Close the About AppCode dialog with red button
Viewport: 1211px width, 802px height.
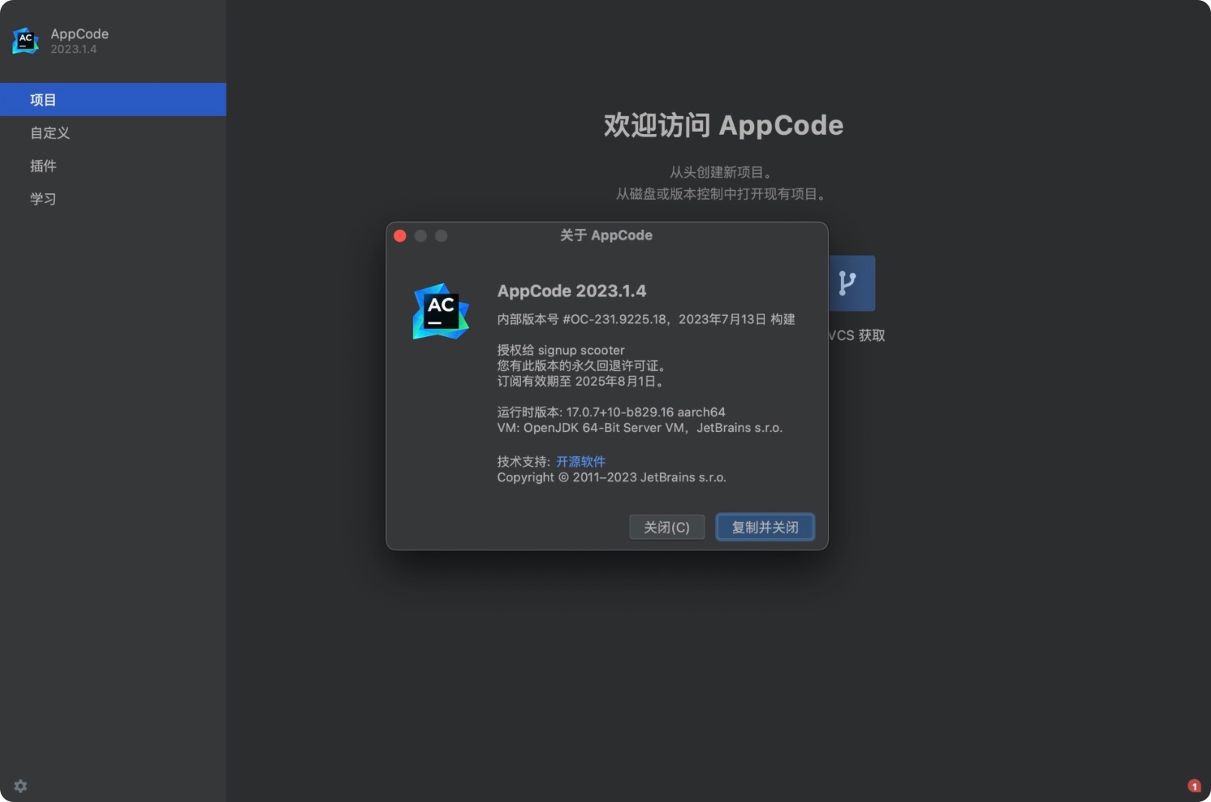click(400, 236)
